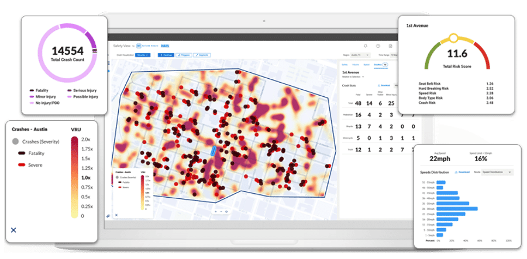This screenshot has width=527, height=259.
Task: Click the VRU color scale in small map legend
Action: tap(142, 192)
